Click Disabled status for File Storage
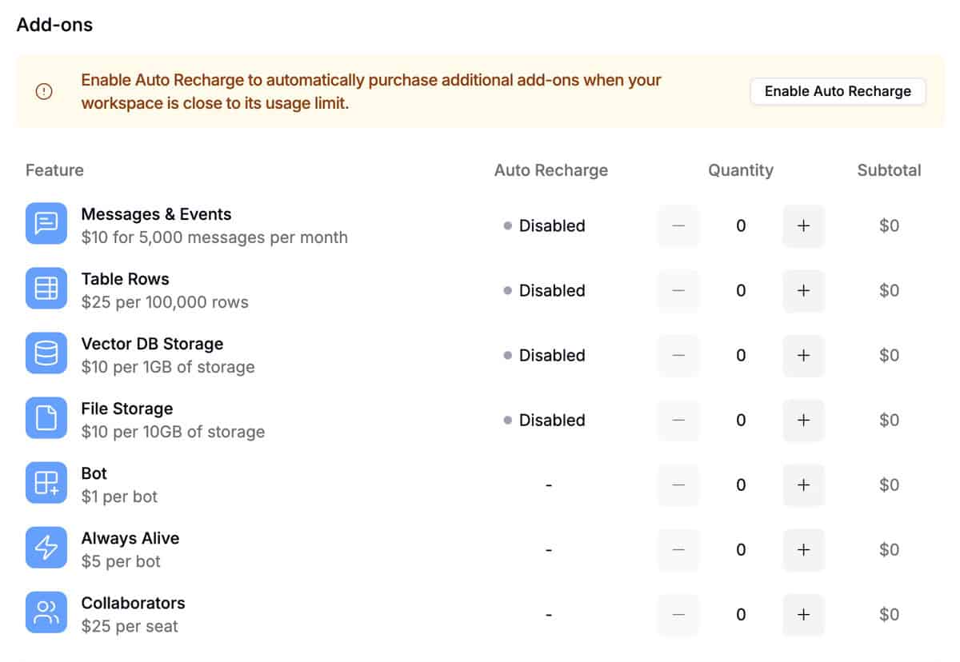 pyautogui.click(x=551, y=421)
